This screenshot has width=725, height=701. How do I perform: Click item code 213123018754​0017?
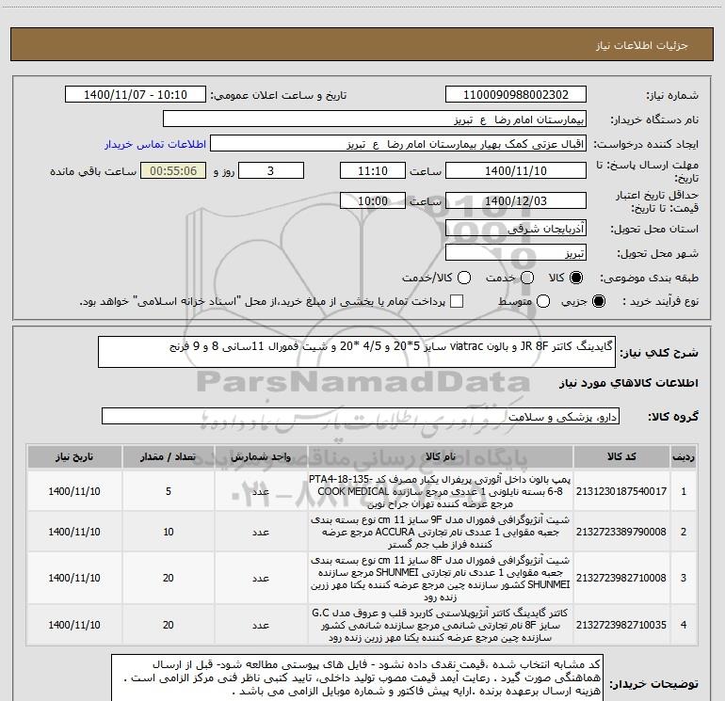tap(621, 491)
